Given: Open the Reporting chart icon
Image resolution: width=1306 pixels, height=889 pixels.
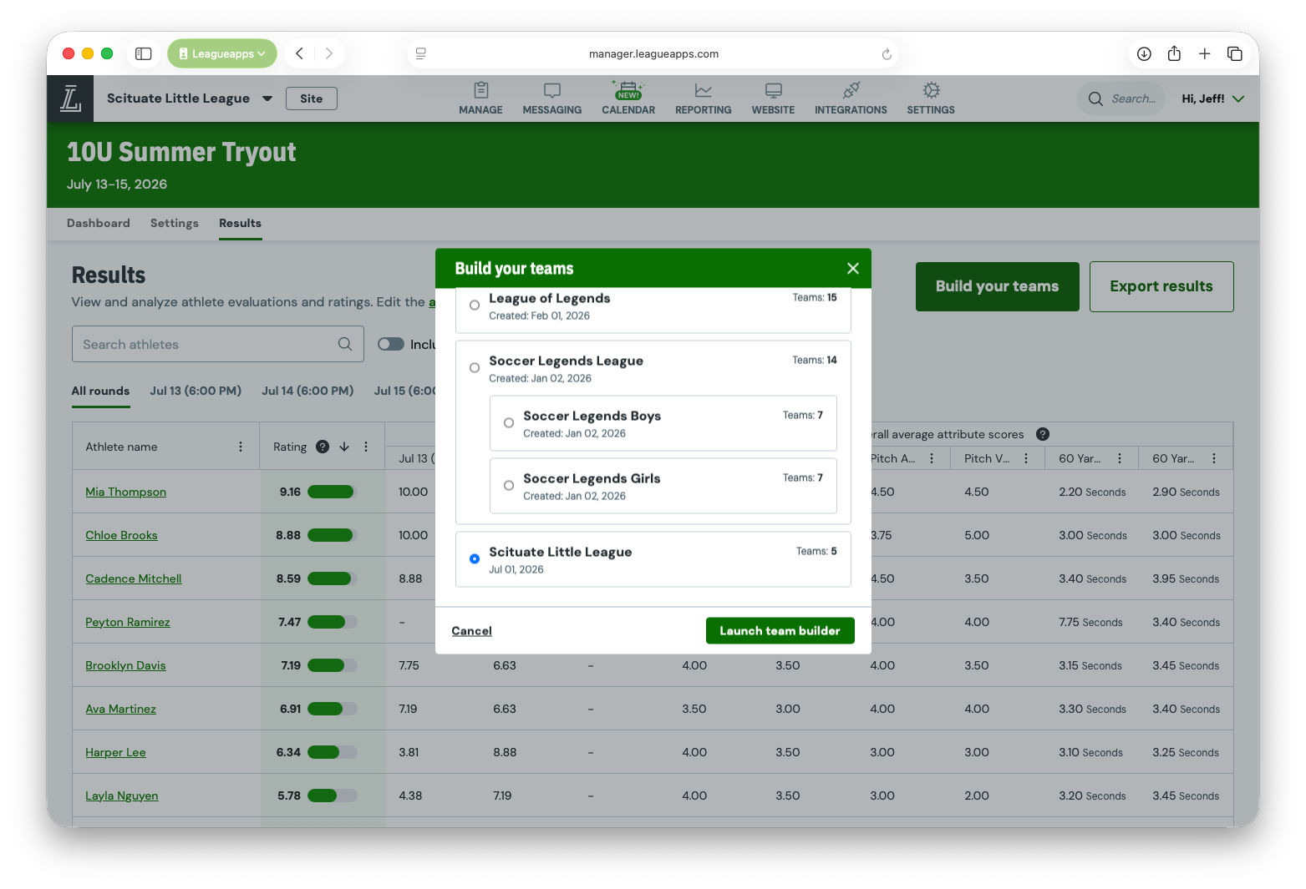Looking at the screenshot, I should 704,90.
